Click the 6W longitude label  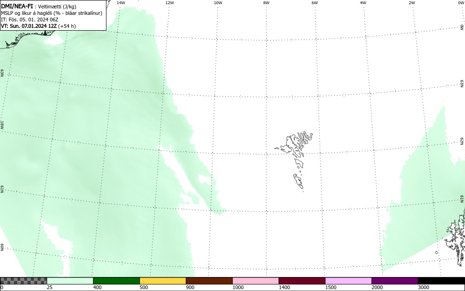coord(315,3)
